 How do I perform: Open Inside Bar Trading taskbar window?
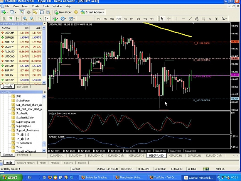click(x=96, y=178)
